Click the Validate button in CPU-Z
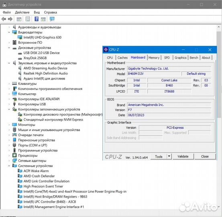 (183, 156)
